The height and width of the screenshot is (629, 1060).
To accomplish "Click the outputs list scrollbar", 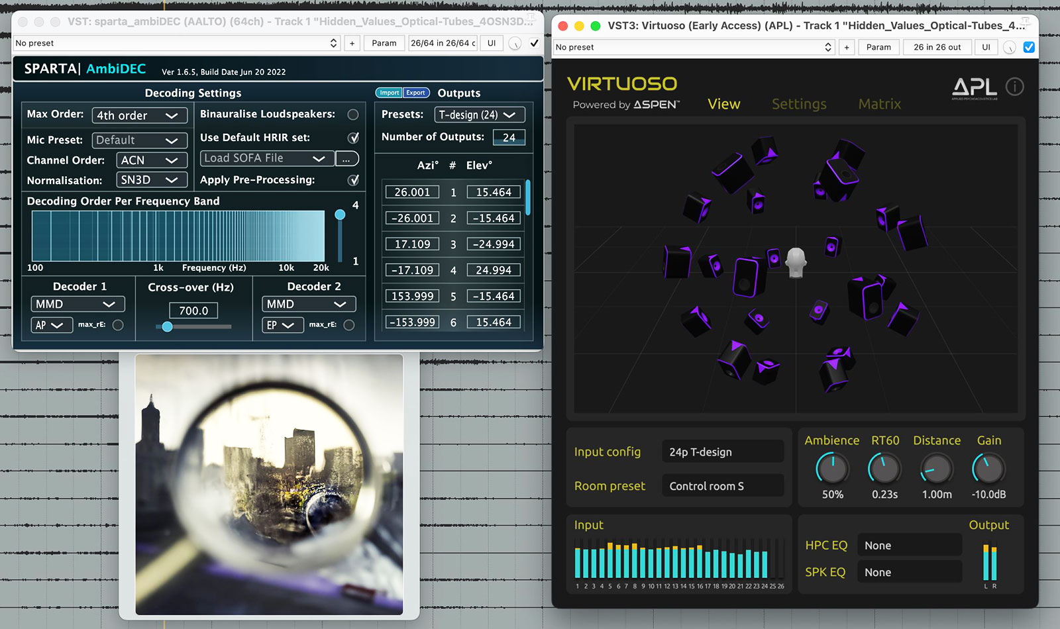I will (528, 197).
